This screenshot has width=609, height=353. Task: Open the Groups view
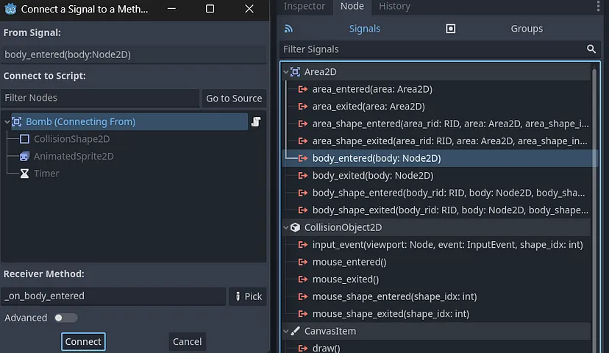[x=527, y=29]
